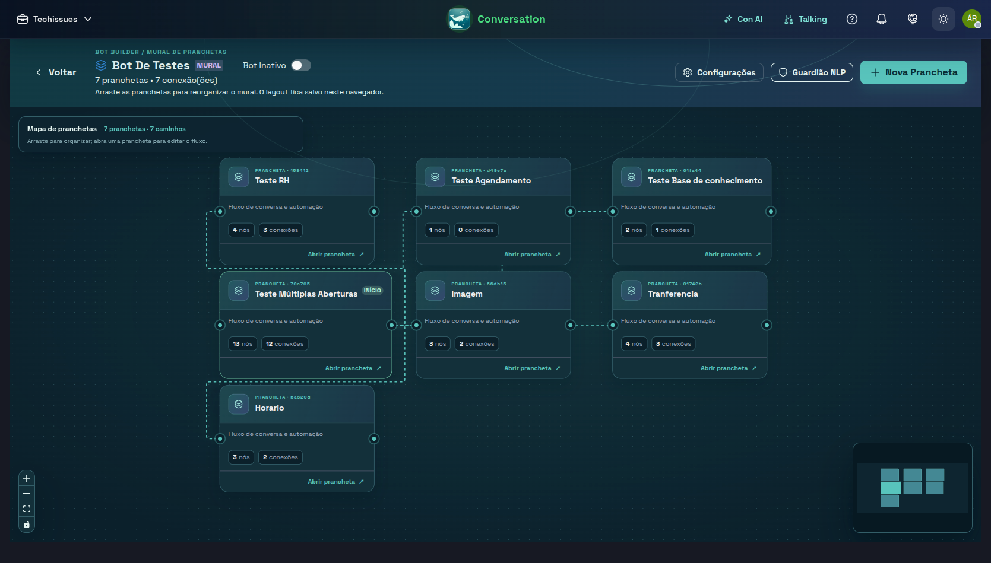
Task: Open the AR user avatar menu
Action: (x=972, y=19)
